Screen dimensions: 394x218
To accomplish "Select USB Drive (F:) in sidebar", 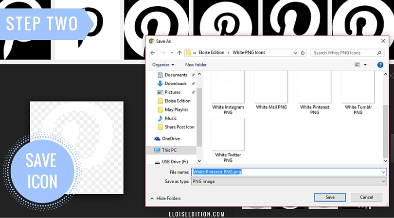I will (x=175, y=162).
